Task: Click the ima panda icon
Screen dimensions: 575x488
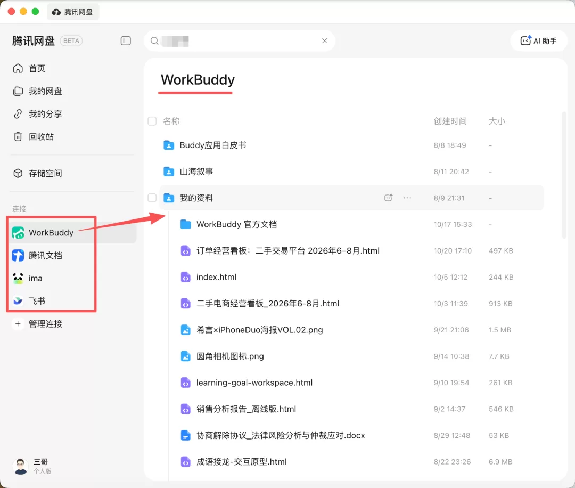Action: tap(18, 278)
